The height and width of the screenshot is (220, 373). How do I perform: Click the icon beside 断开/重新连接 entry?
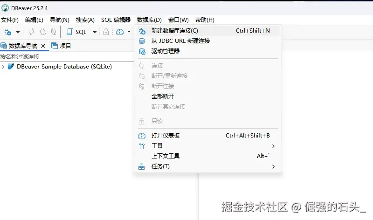click(142, 76)
